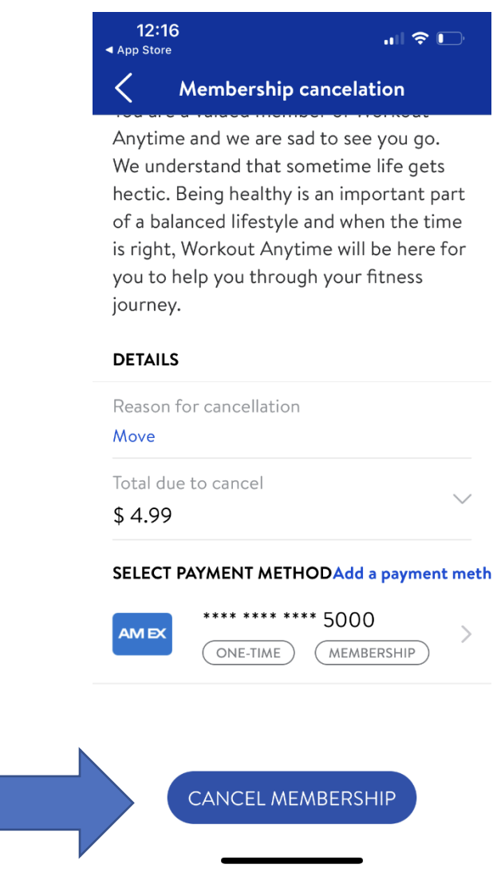This screenshot has width=497, height=884.
Task: Select the ONE-TIME payment tag
Action: pyautogui.click(x=248, y=653)
